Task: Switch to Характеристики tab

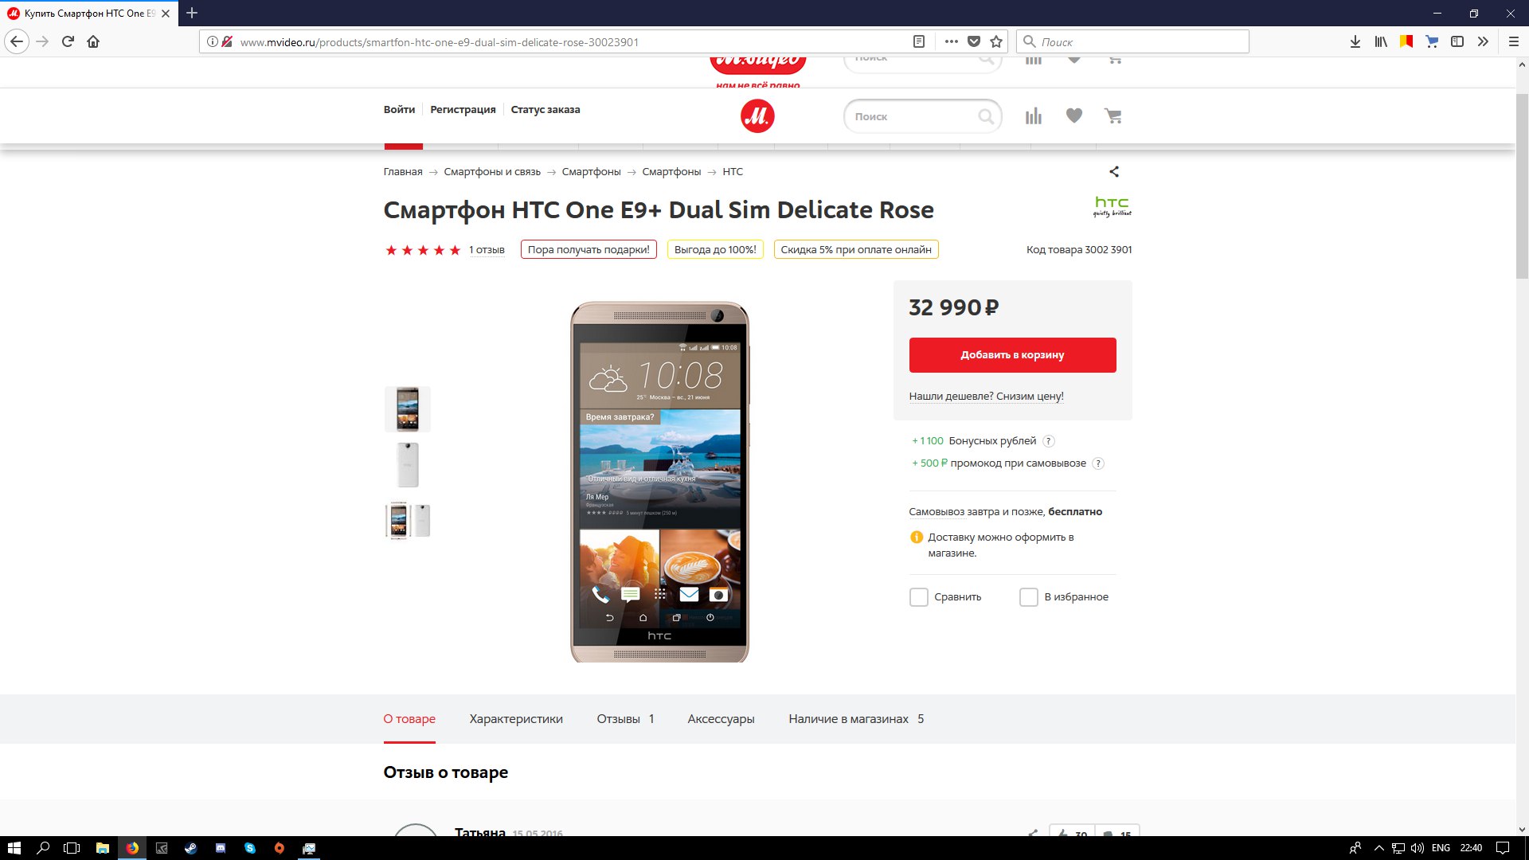Action: [516, 719]
